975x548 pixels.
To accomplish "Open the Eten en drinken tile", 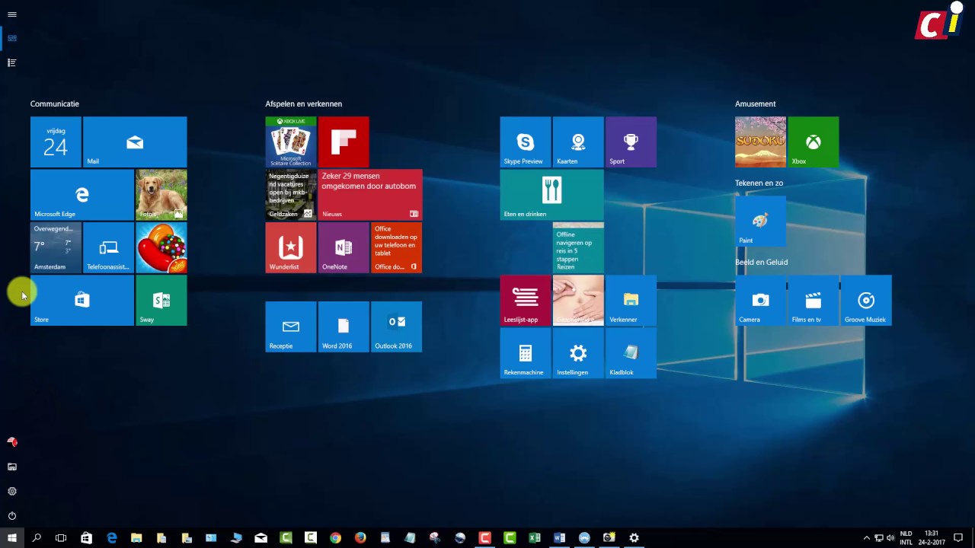I will [552, 195].
